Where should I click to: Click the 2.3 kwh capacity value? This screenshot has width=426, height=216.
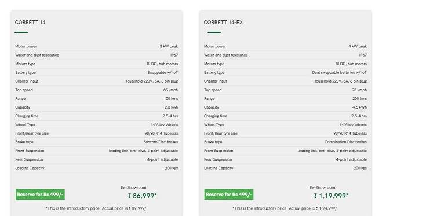171,107
